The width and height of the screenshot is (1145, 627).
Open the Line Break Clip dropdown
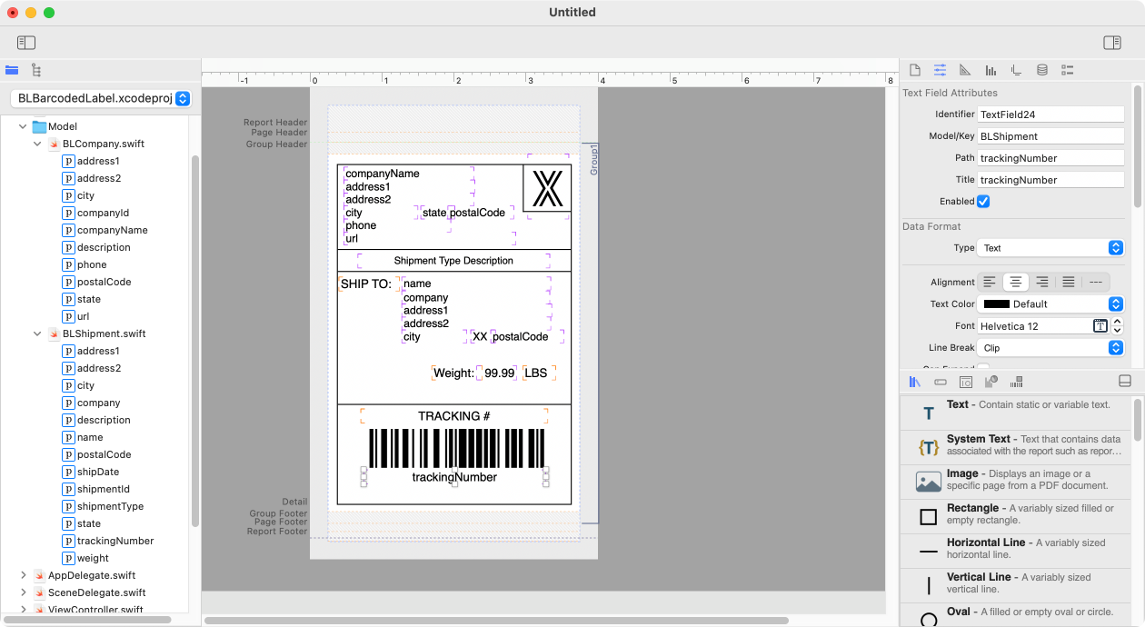1051,348
